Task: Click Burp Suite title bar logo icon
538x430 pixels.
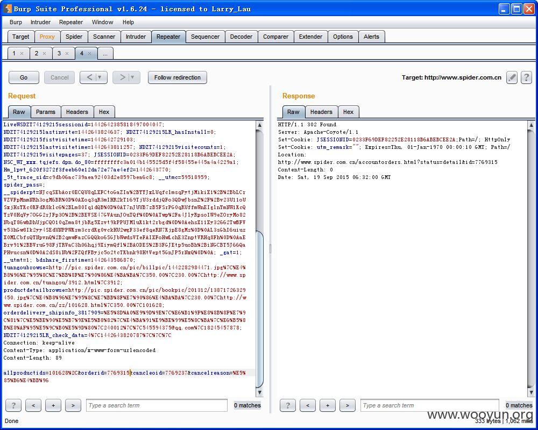Action: 8,9
